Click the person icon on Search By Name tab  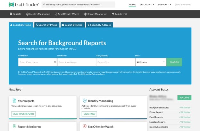11,25
